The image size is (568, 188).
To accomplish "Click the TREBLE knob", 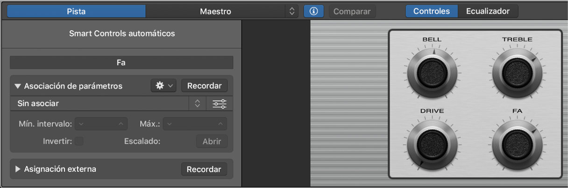I will [517, 72].
